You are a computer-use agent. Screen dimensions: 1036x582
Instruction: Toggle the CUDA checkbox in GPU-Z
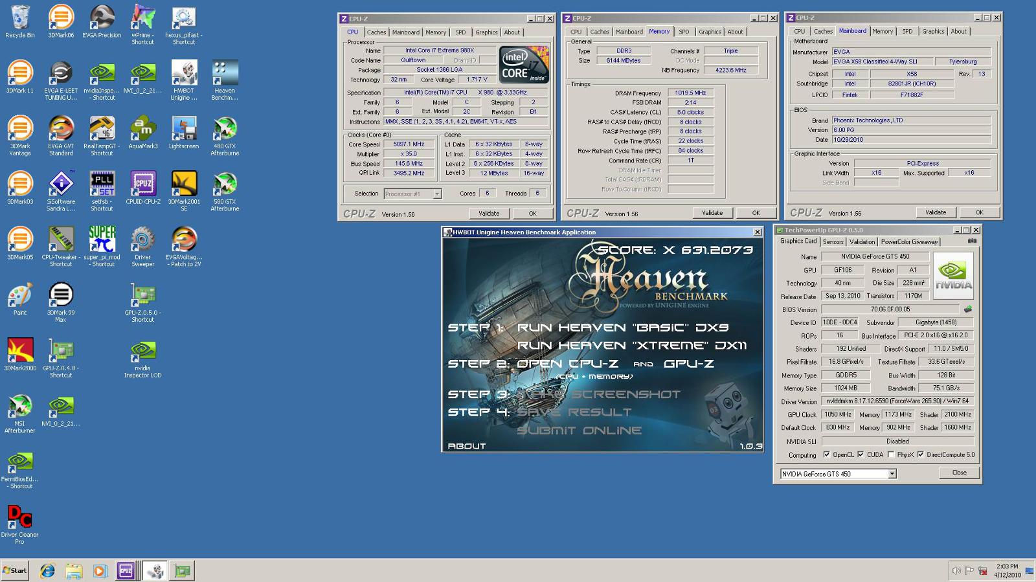click(860, 454)
